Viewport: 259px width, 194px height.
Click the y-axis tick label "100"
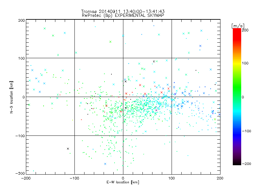[x=21, y=58]
